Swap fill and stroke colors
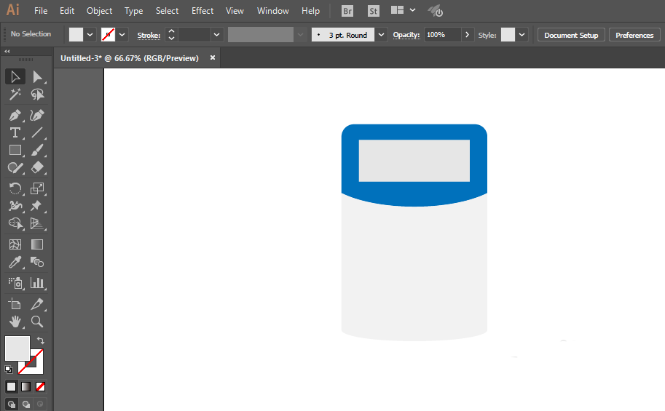Screen dimensions: 665x411 coord(41,340)
